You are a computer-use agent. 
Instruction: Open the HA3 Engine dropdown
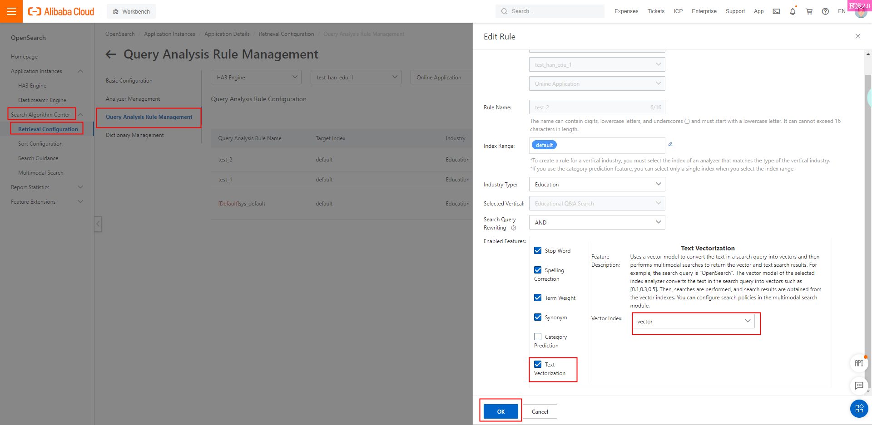click(x=256, y=77)
